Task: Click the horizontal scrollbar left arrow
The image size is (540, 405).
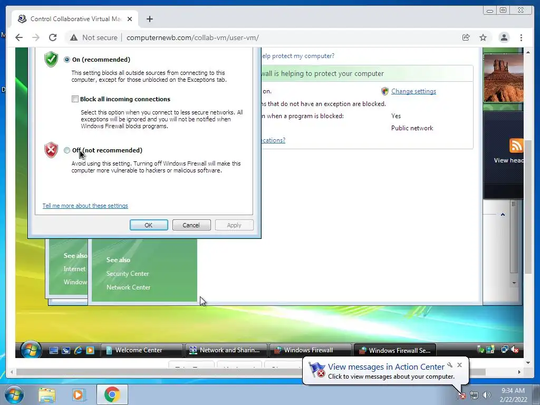Action: point(12,372)
